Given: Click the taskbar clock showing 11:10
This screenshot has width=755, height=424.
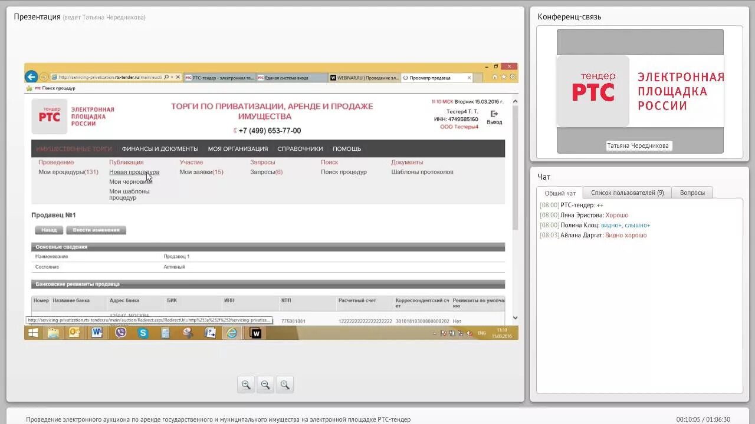Looking at the screenshot, I should (x=502, y=333).
